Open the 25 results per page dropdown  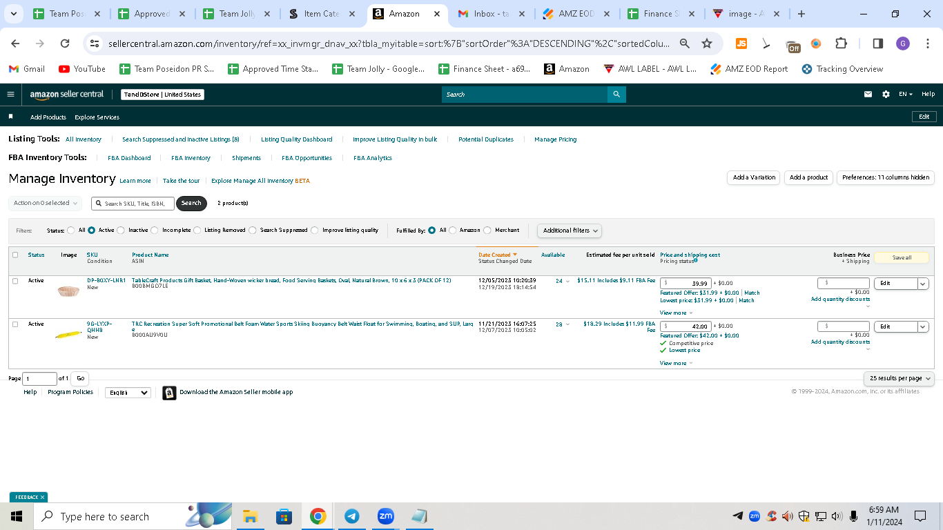[899, 378]
